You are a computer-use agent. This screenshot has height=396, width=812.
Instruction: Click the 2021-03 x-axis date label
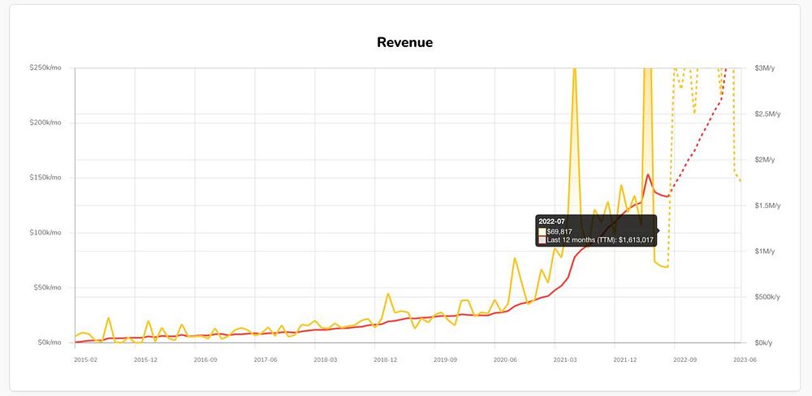pyautogui.click(x=566, y=359)
